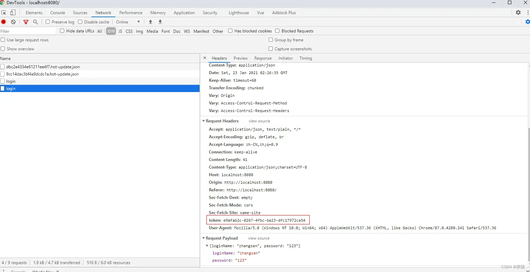Activate the inspect element cursor tool
Screen dimensions: 530x272
(x=4, y=12)
